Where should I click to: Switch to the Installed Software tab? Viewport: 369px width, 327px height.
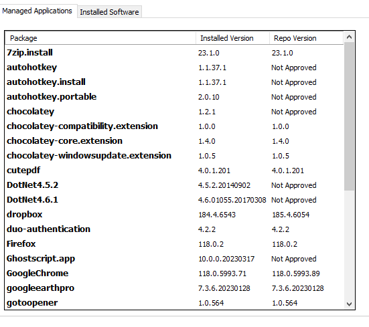[109, 12]
